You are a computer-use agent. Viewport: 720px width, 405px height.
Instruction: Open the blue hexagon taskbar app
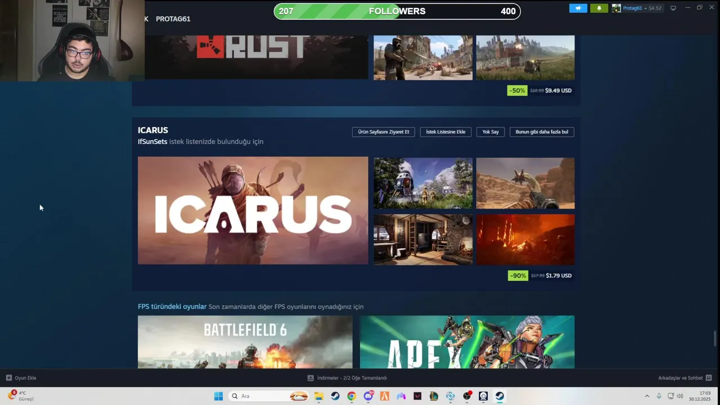451,396
